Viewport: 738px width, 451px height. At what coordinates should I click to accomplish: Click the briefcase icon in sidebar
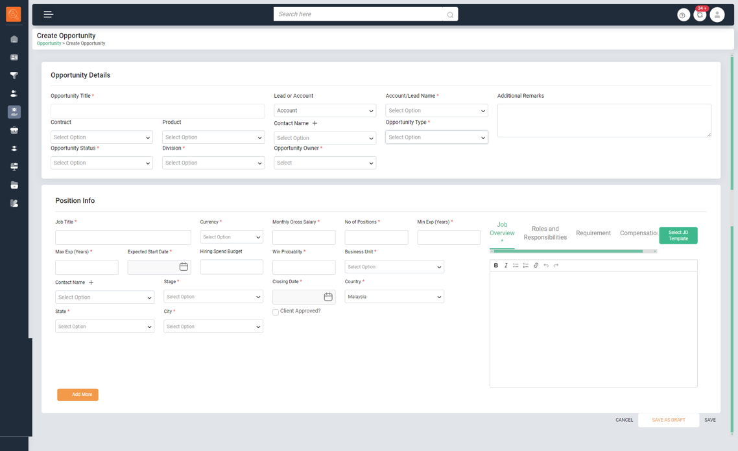pyautogui.click(x=14, y=130)
